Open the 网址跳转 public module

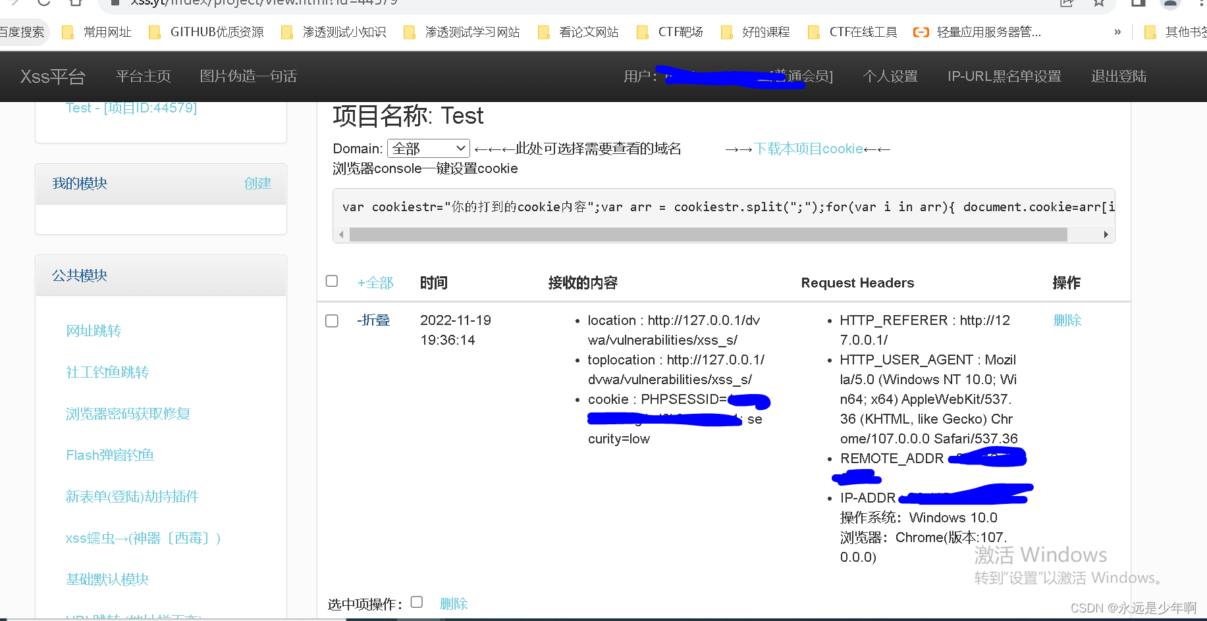(94, 331)
